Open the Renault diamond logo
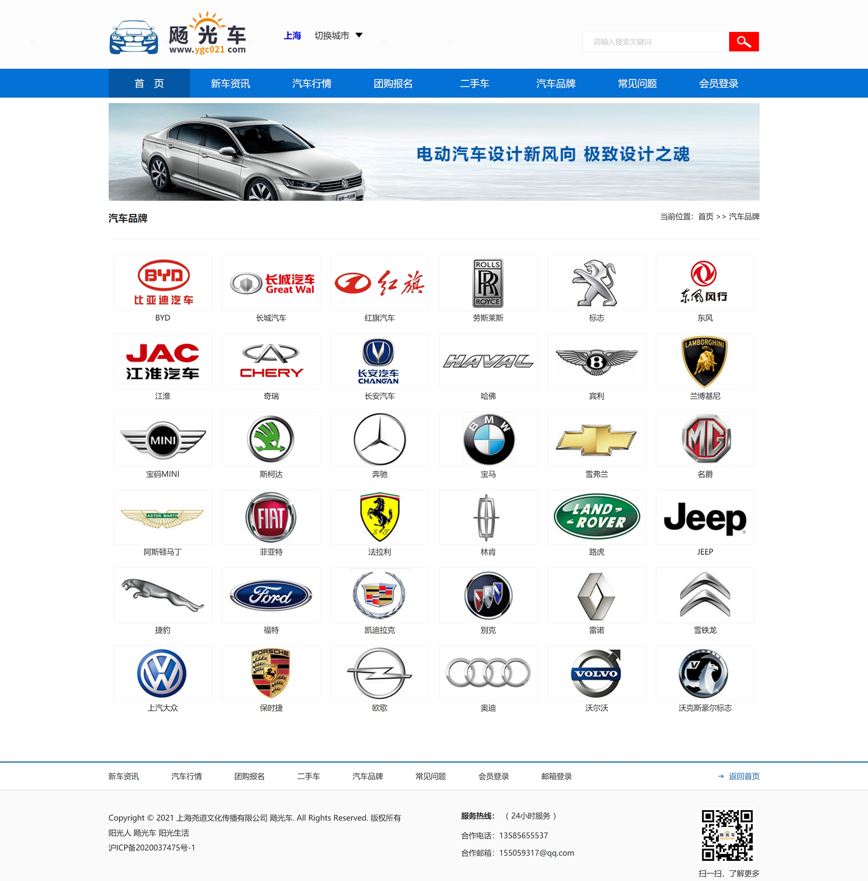Screen dimensions: 868x881 (597, 595)
